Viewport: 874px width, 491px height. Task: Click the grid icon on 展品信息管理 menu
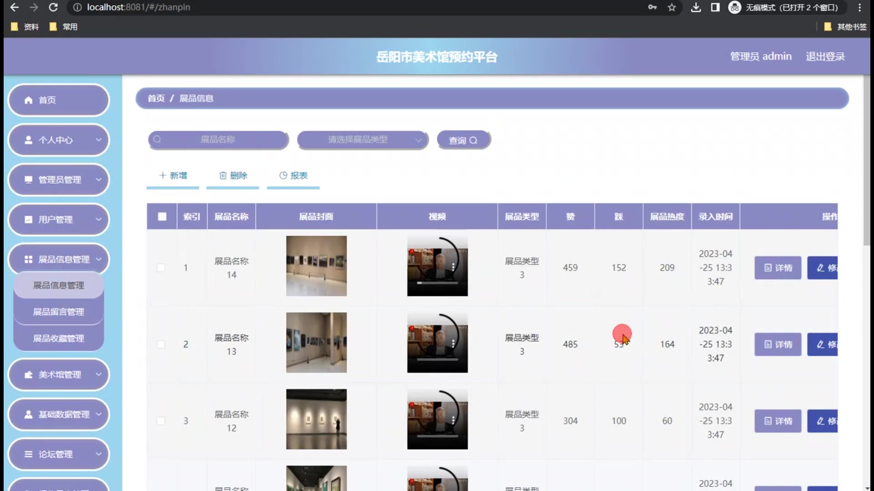coord(28,259)
